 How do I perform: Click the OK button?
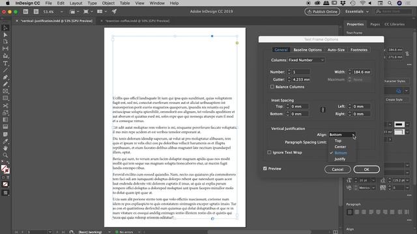pos(366,170)
